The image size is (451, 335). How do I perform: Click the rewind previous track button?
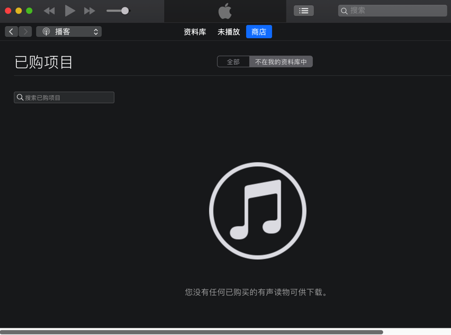pos(49,11)
